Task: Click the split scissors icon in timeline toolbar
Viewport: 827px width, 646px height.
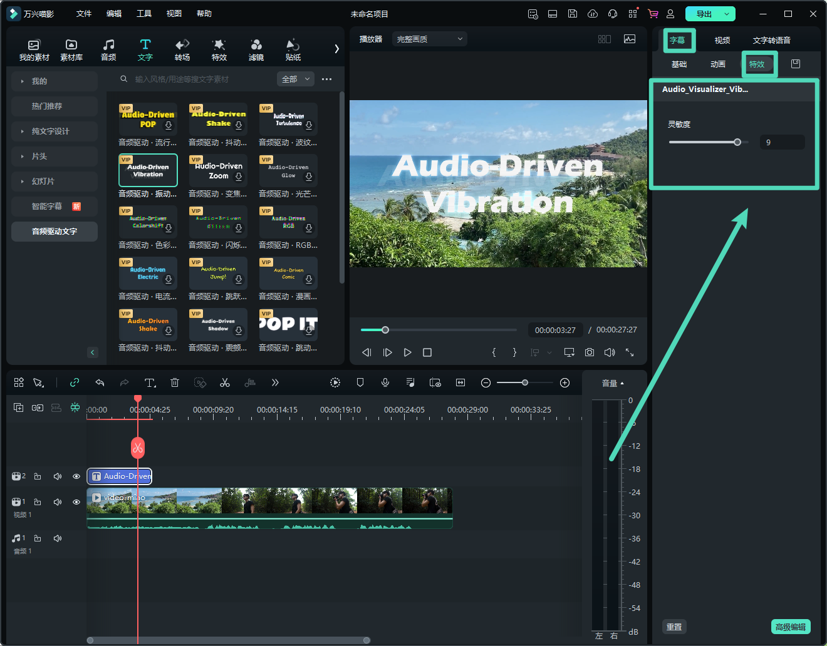Action: (x=225, y=382)
